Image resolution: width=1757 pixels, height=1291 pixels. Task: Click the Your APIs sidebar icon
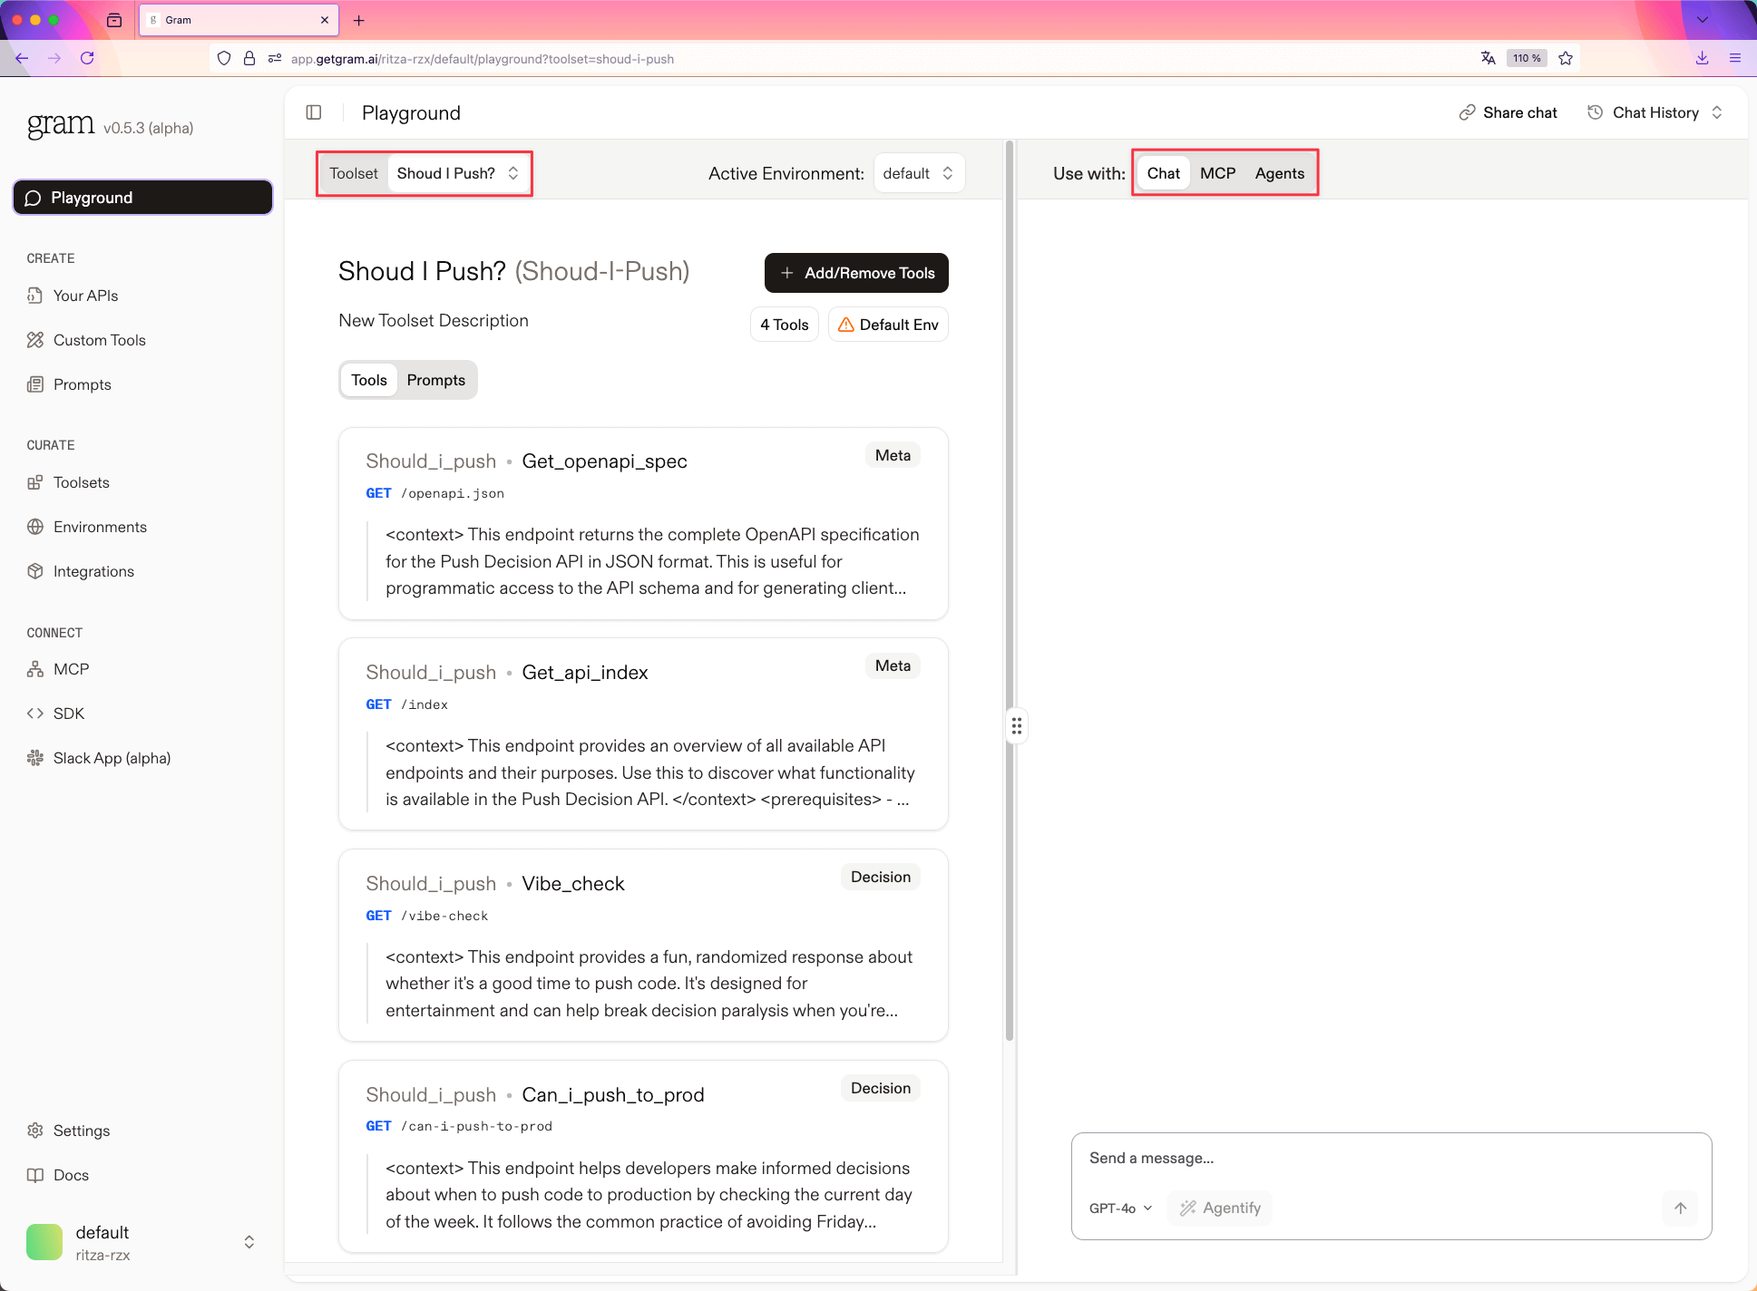(35, 296)
